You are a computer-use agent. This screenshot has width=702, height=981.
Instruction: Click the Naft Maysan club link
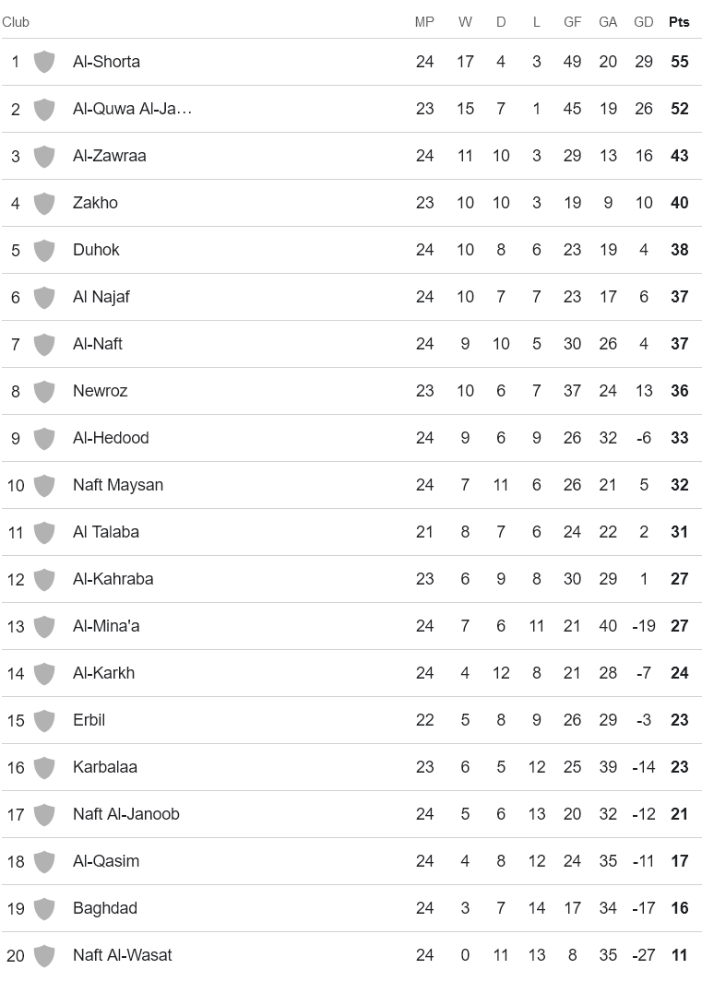118,485
